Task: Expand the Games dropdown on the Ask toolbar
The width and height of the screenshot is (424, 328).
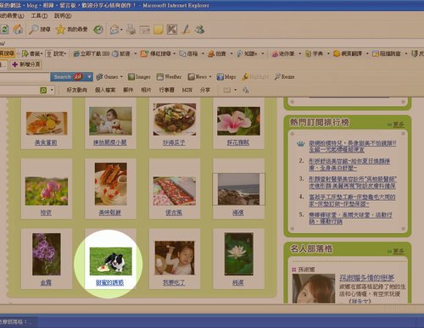Action: (121, 76)
